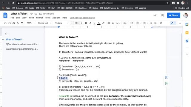Open 'Last edit was seconds ago' link

click(x=82, y=18)
